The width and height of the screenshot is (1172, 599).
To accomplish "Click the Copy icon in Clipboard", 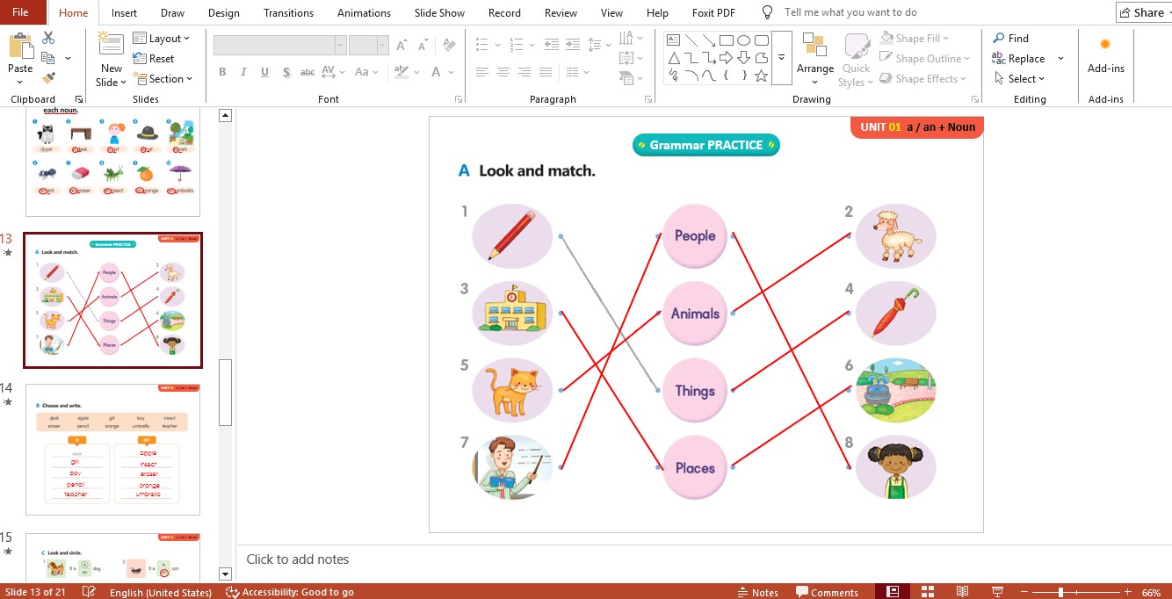I will (x=48, y=58).
